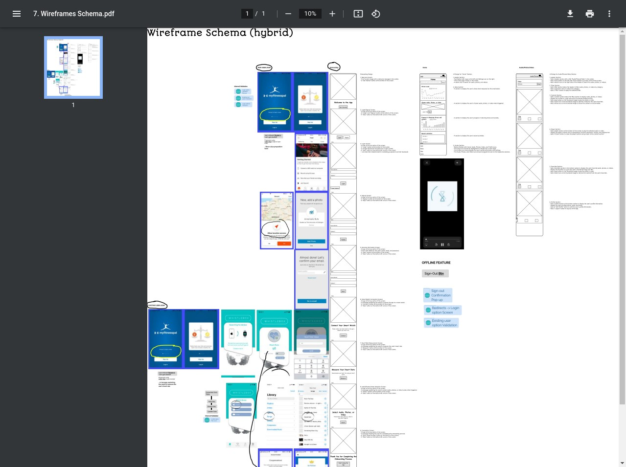Click the scrollbar's down arrow
The height and width of the screenshot is (467, 626).
[622, 463]
